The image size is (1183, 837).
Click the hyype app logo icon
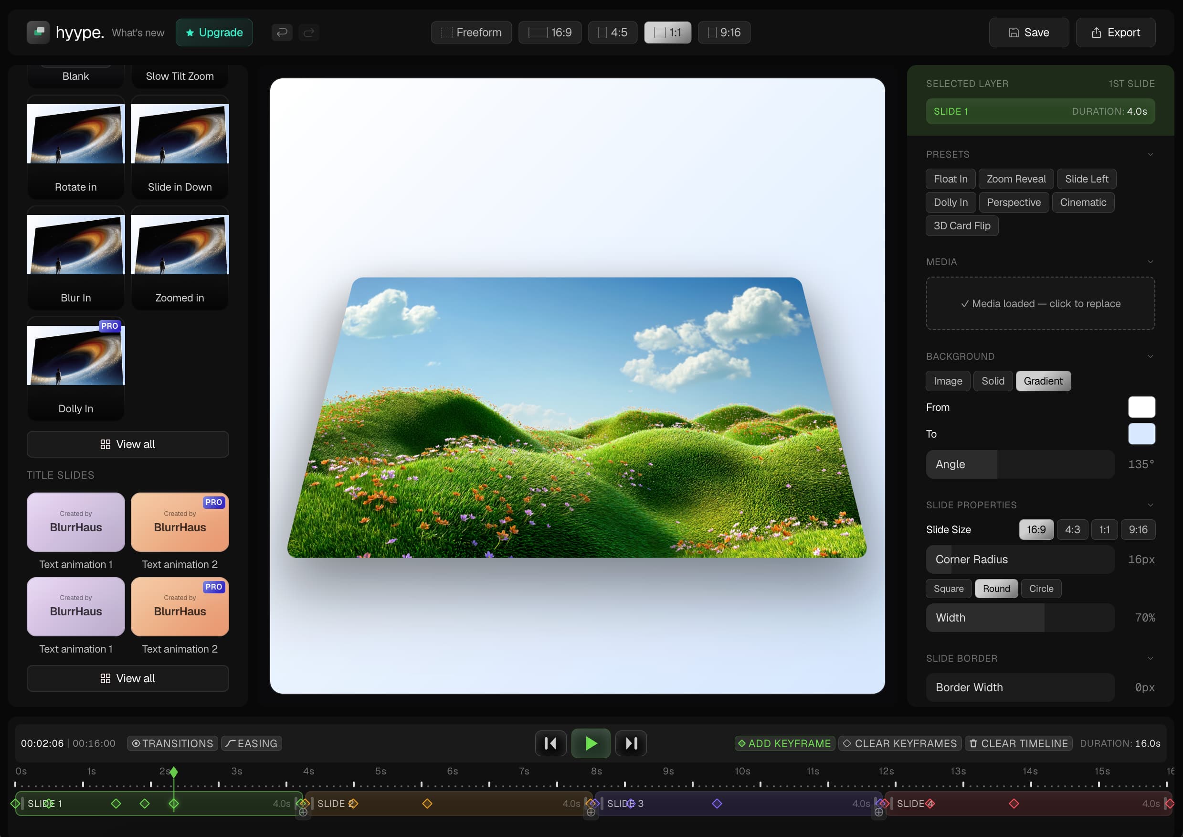tap(38, 32)
